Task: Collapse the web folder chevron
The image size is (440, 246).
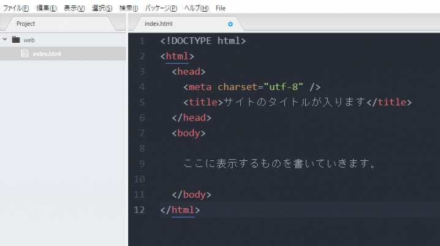Action: click(x=5, y=40)
